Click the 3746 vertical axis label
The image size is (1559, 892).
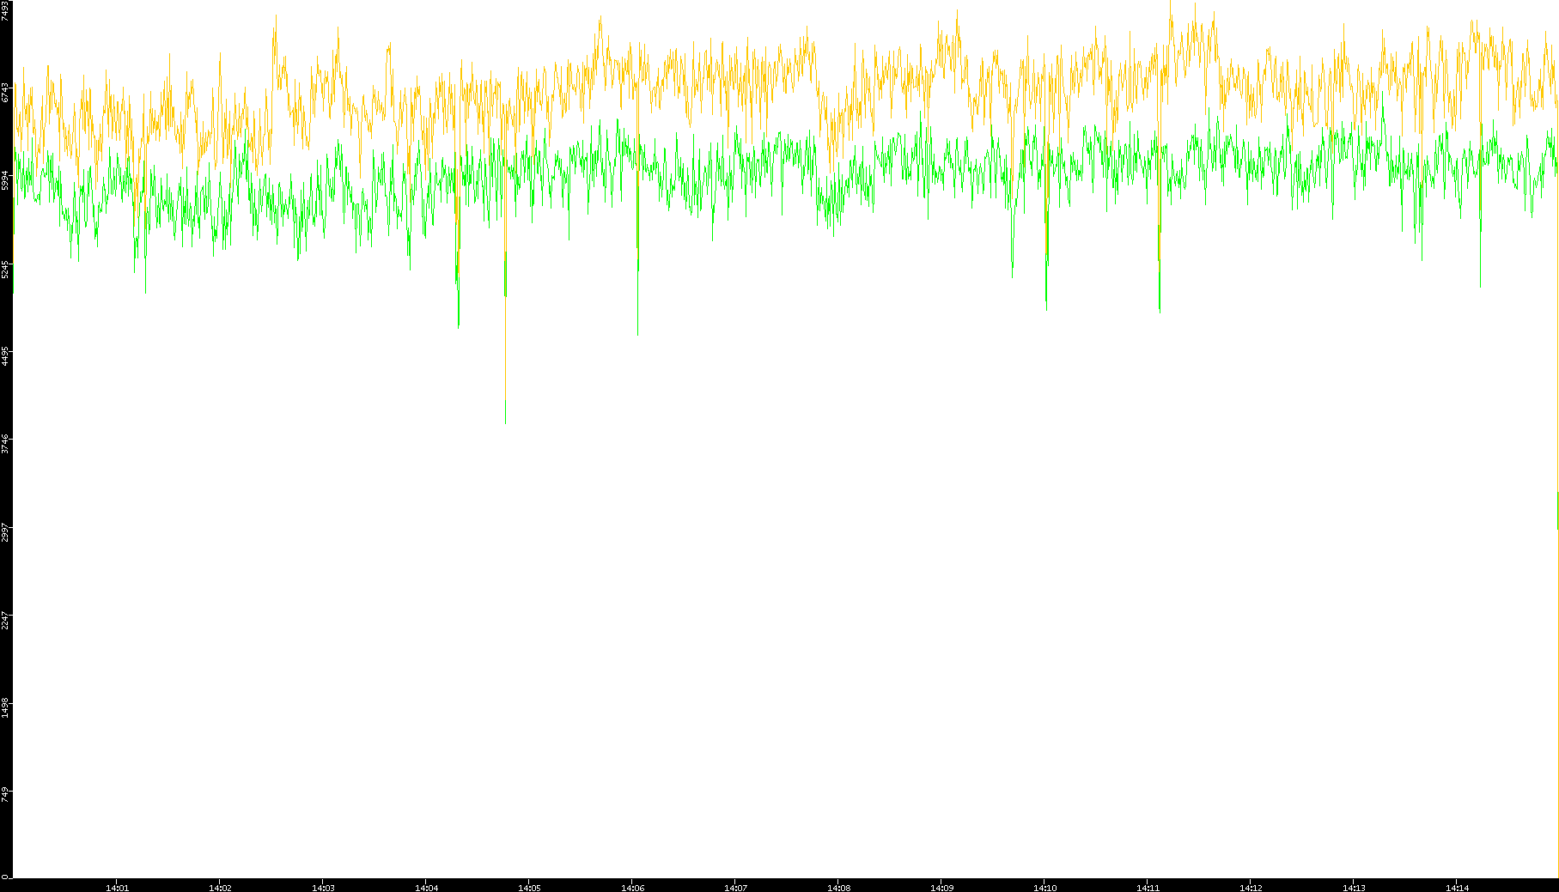coord(6,443)
